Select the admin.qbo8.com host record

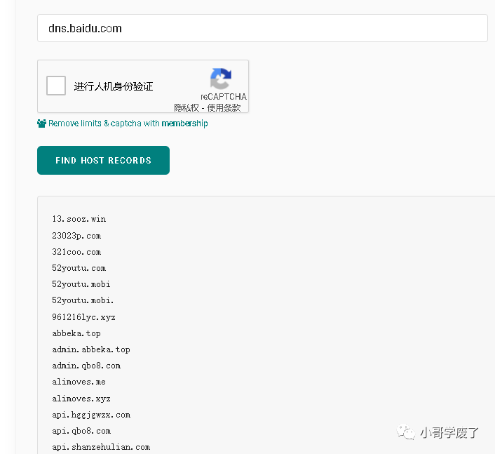point(86,366)
